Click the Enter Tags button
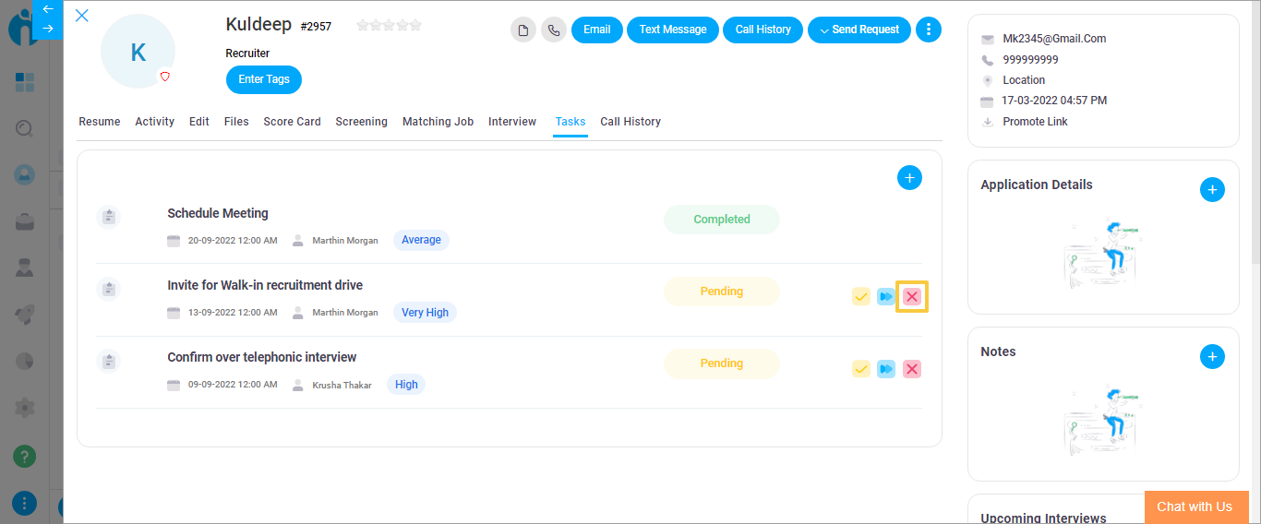Image resolution: width=1261 pixels, height=524 pixels. click(264, 79)
